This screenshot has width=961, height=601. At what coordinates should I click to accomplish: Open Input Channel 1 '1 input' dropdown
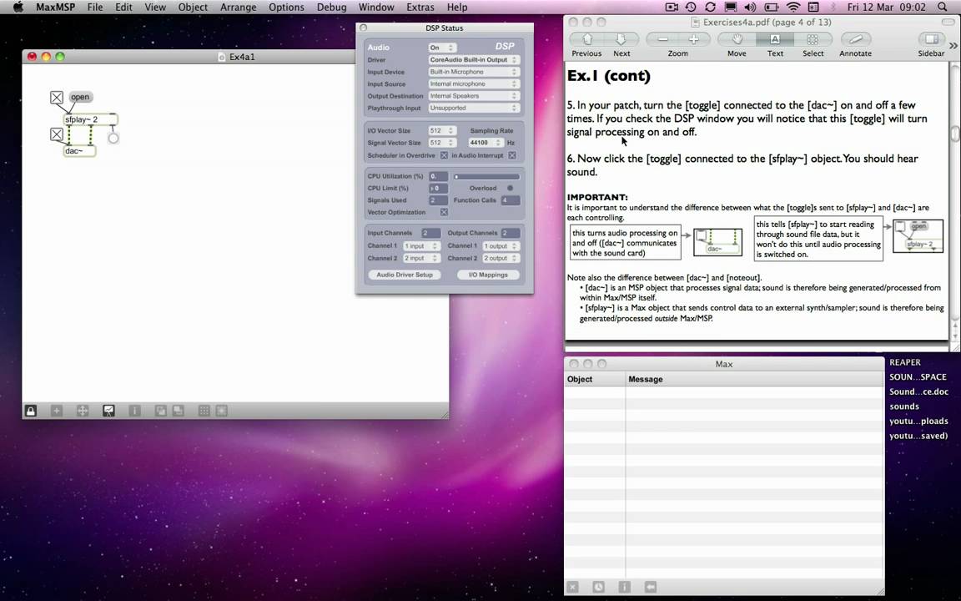coord(421,246)
